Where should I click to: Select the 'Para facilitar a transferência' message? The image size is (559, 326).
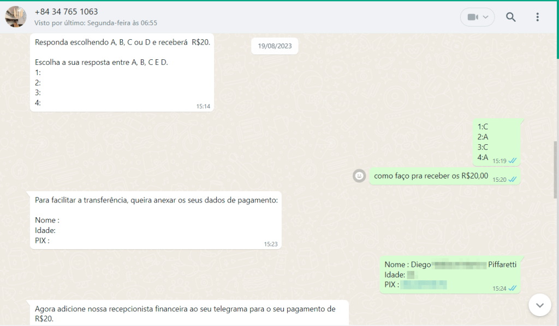(x=156, y=220)
